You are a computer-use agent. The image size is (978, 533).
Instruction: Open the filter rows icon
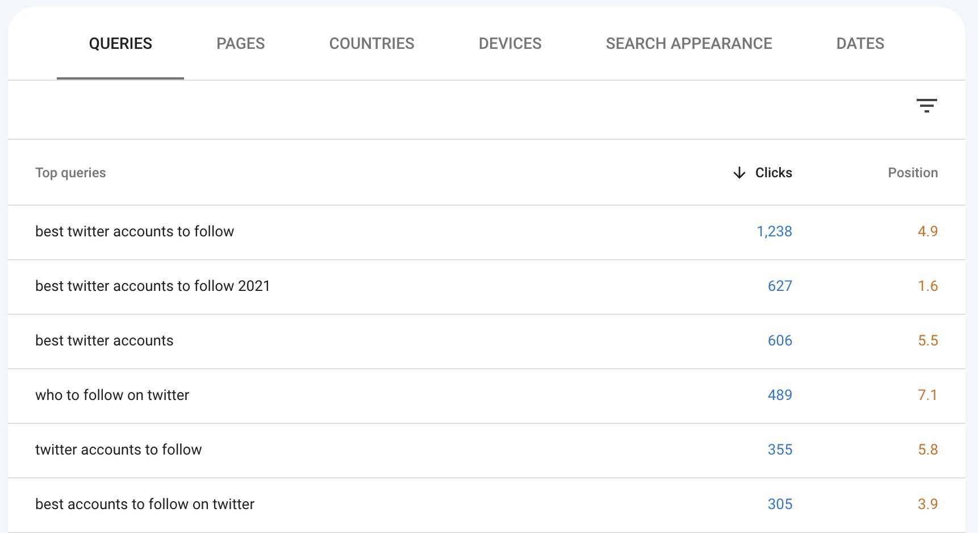926,106
